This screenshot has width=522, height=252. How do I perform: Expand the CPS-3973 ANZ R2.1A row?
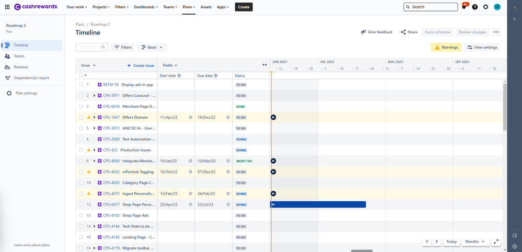coord(94,128)
